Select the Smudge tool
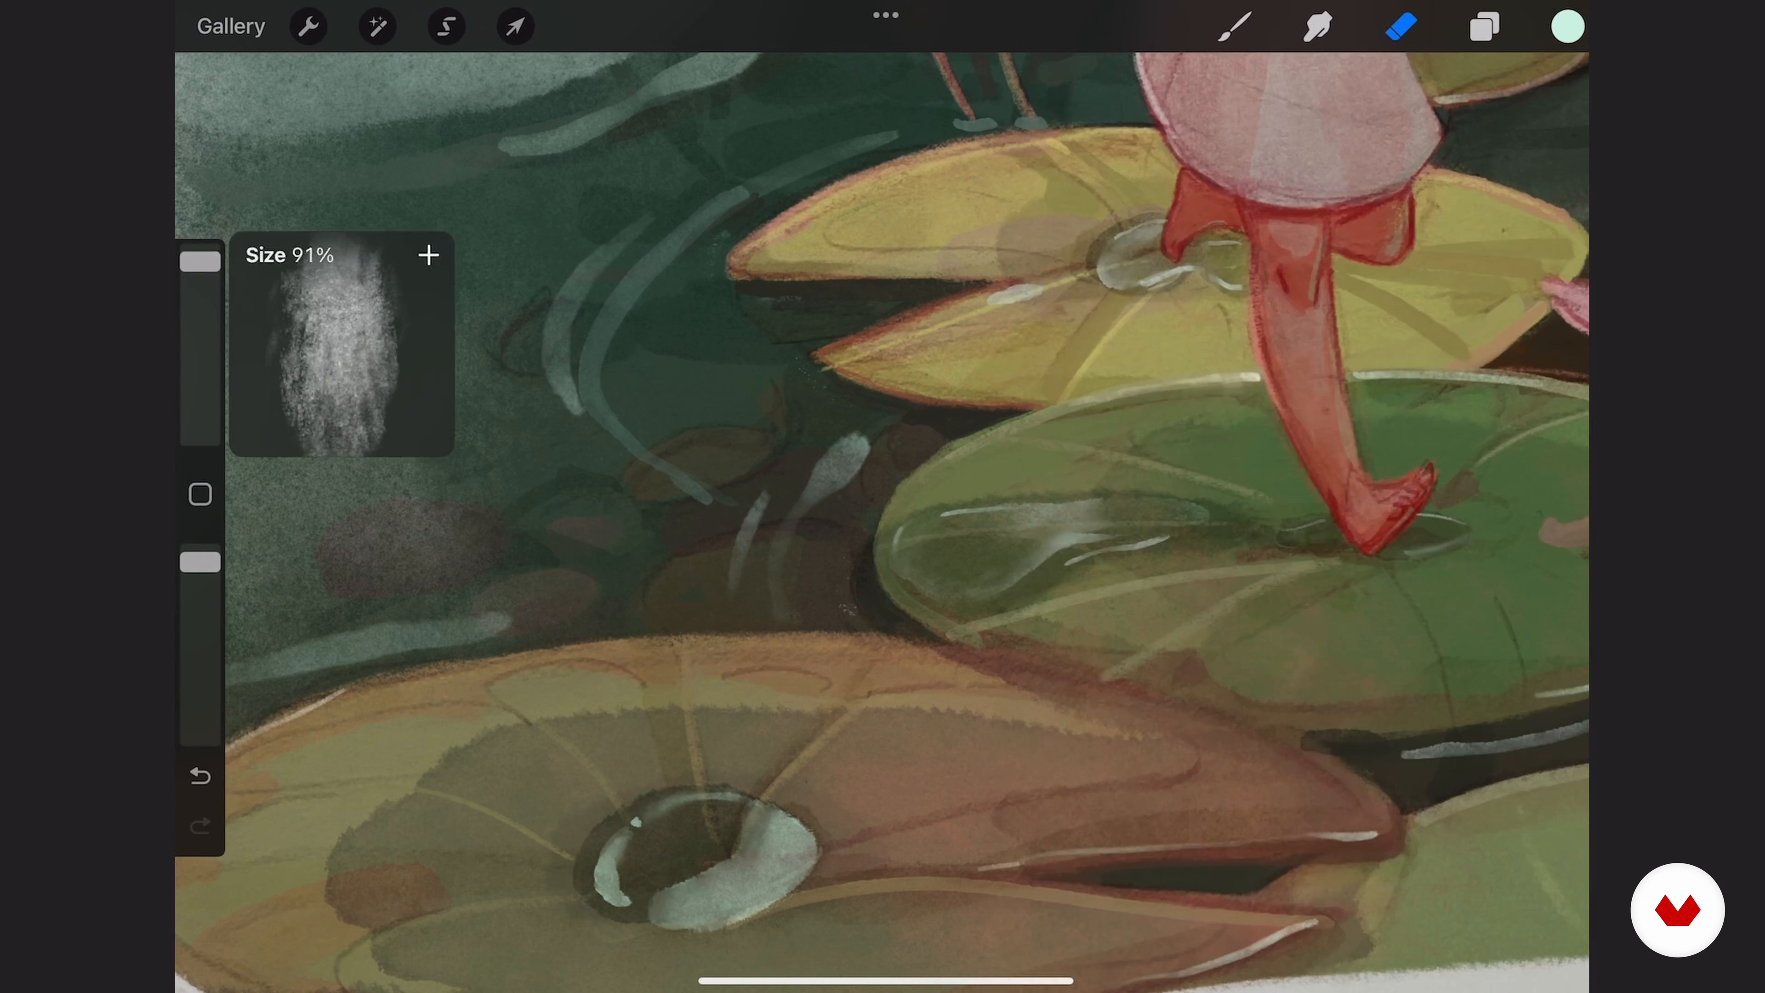The height and width of the screenshot is (993, 1765). point(1317,27)
